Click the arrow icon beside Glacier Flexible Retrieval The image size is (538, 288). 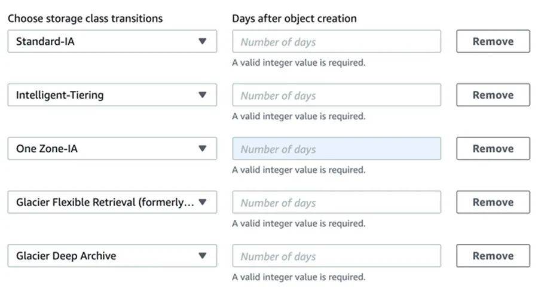click(203, 202)
